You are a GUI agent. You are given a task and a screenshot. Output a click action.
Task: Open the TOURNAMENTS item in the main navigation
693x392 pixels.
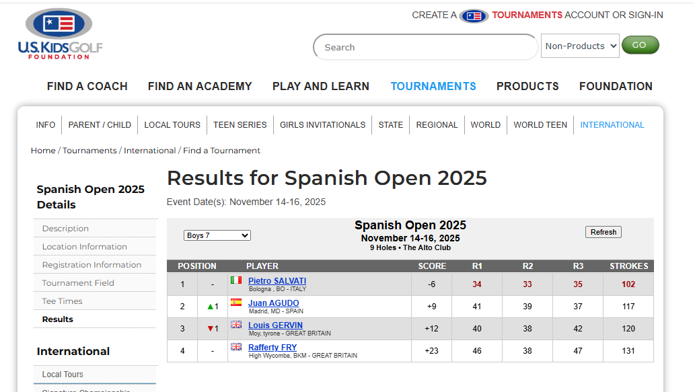[433, 86]
